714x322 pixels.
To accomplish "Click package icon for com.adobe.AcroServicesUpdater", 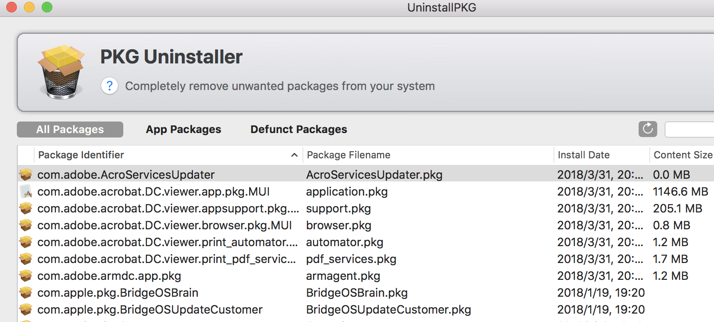I will pos(26,175).
